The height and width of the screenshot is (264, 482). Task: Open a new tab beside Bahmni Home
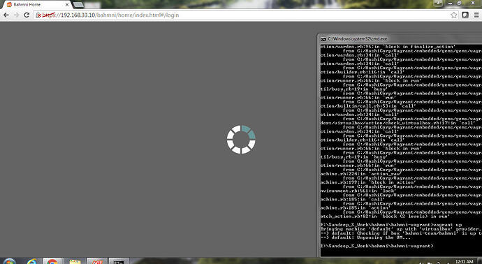click(78, 5)
